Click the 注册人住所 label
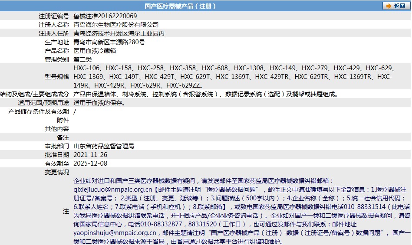This screenshot has width=412, height=245. tap(54, 33)
